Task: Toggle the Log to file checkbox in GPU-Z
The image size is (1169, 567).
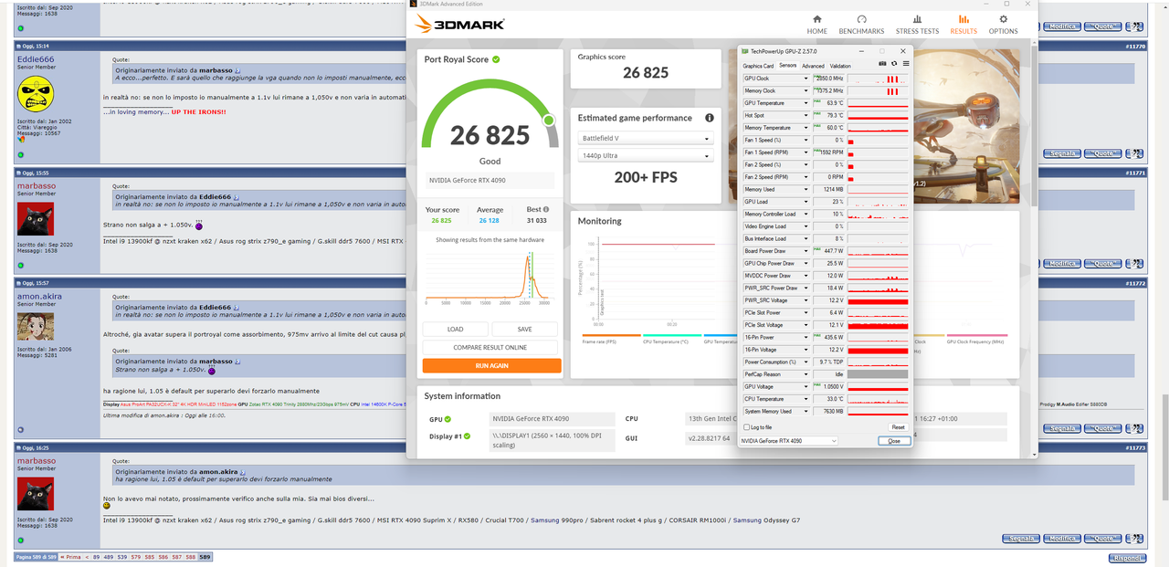Action: 746,427
